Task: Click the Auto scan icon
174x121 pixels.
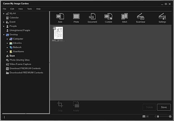Action: pos(60,17)
